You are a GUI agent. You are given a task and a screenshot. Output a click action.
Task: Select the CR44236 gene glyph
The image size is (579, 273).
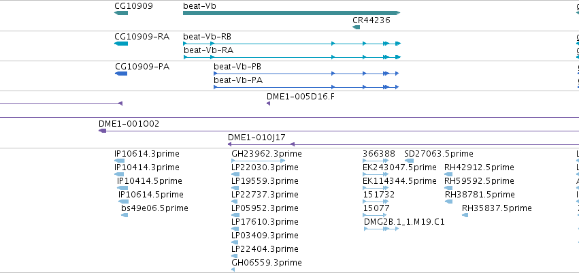[x=357, y=27]
